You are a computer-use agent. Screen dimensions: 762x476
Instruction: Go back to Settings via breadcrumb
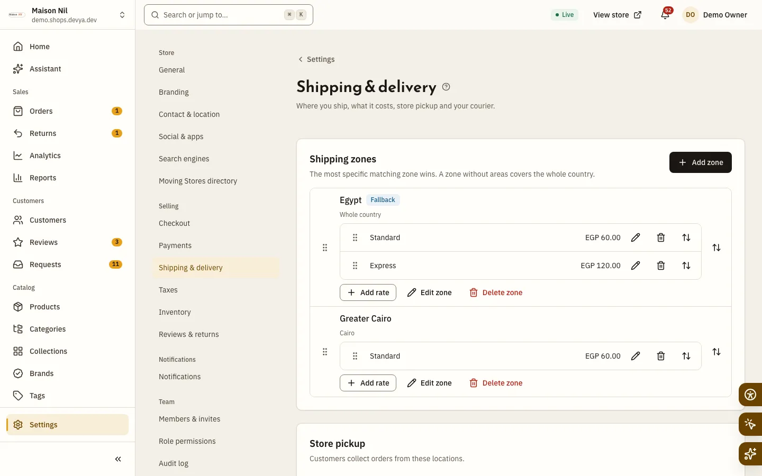[x=316, y=59]
